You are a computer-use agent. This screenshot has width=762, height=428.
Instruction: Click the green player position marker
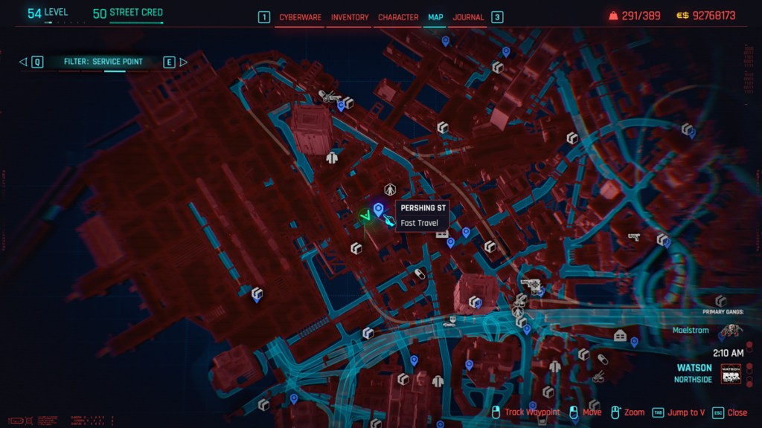coord(365,217)
